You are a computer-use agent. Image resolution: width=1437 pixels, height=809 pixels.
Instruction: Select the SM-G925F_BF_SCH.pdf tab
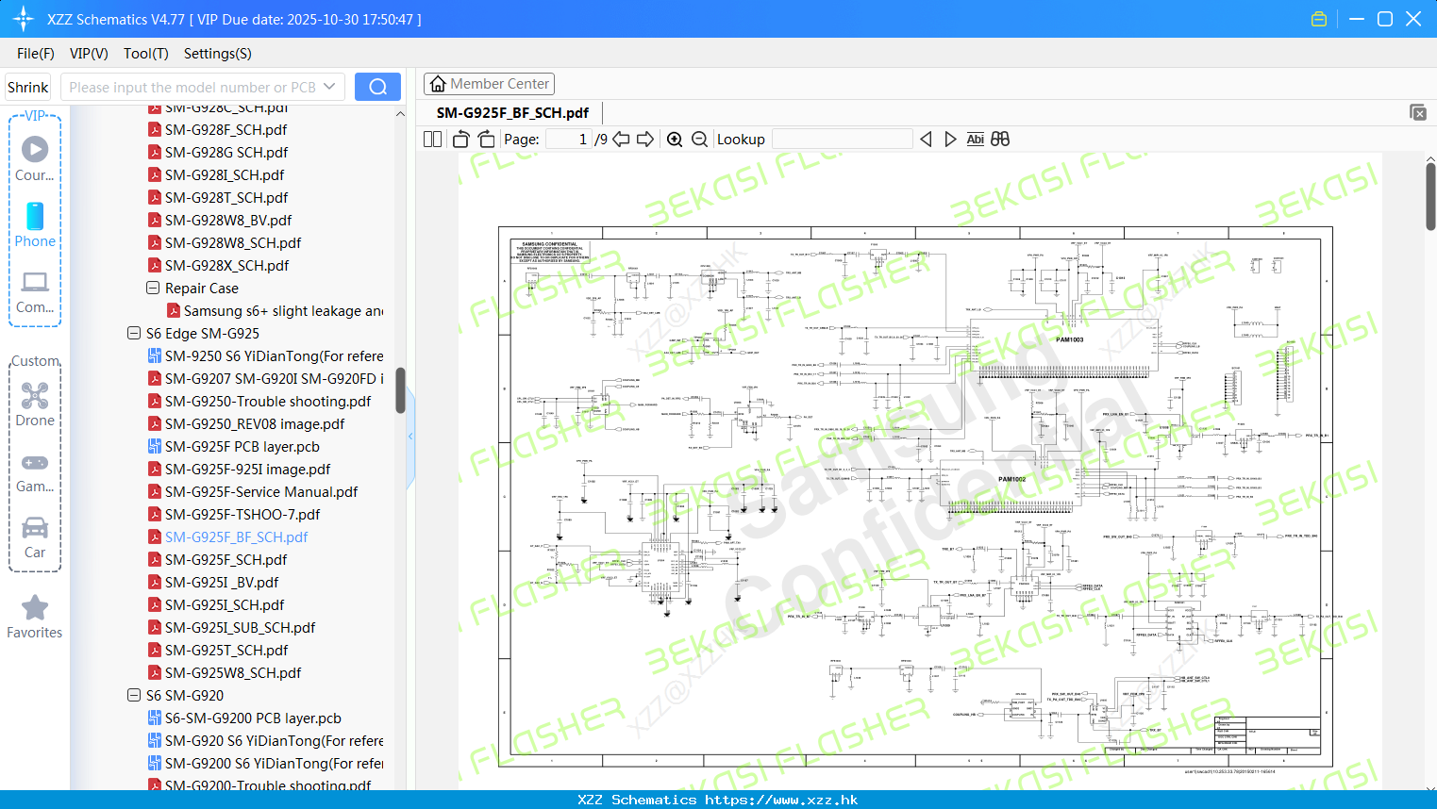512,112
